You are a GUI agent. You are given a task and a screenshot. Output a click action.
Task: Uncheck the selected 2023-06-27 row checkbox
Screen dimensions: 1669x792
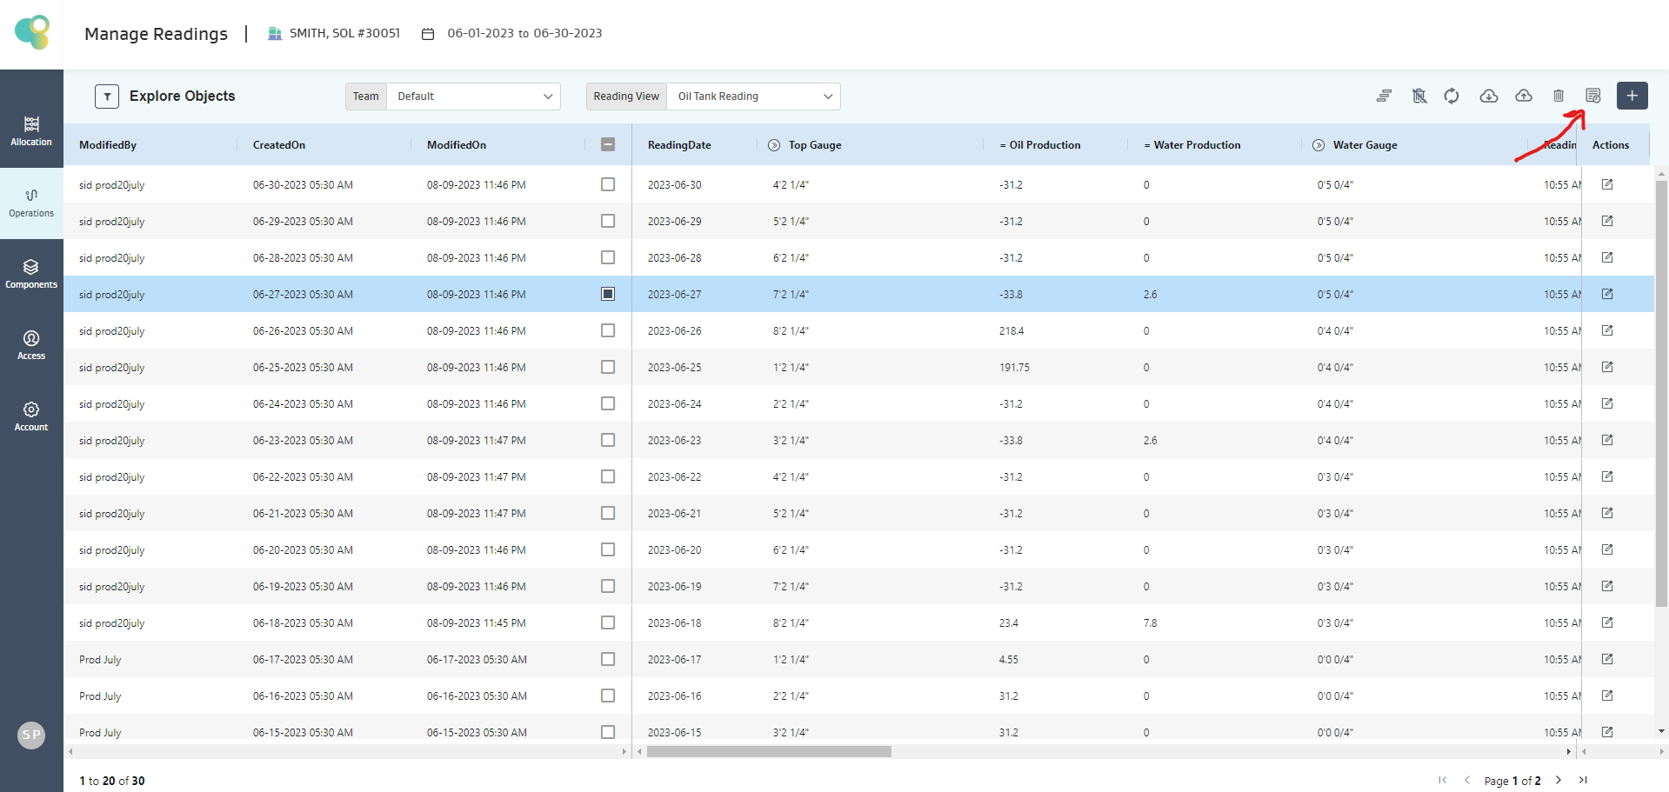608,294
